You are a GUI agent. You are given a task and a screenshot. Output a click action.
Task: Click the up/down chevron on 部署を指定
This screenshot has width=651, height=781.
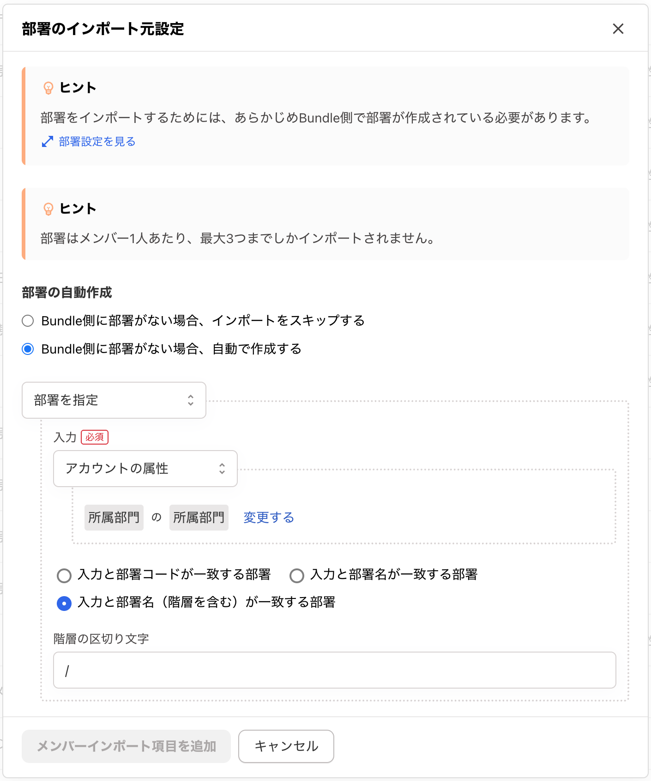coord(190,400)
